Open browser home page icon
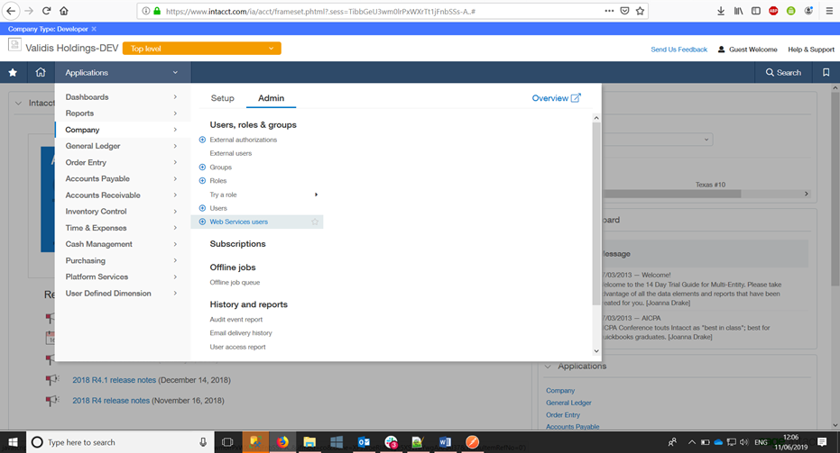Screen dimensions: 840x453 click(64, 11)
